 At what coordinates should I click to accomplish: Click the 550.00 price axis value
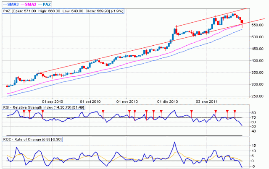click(258, 25)
